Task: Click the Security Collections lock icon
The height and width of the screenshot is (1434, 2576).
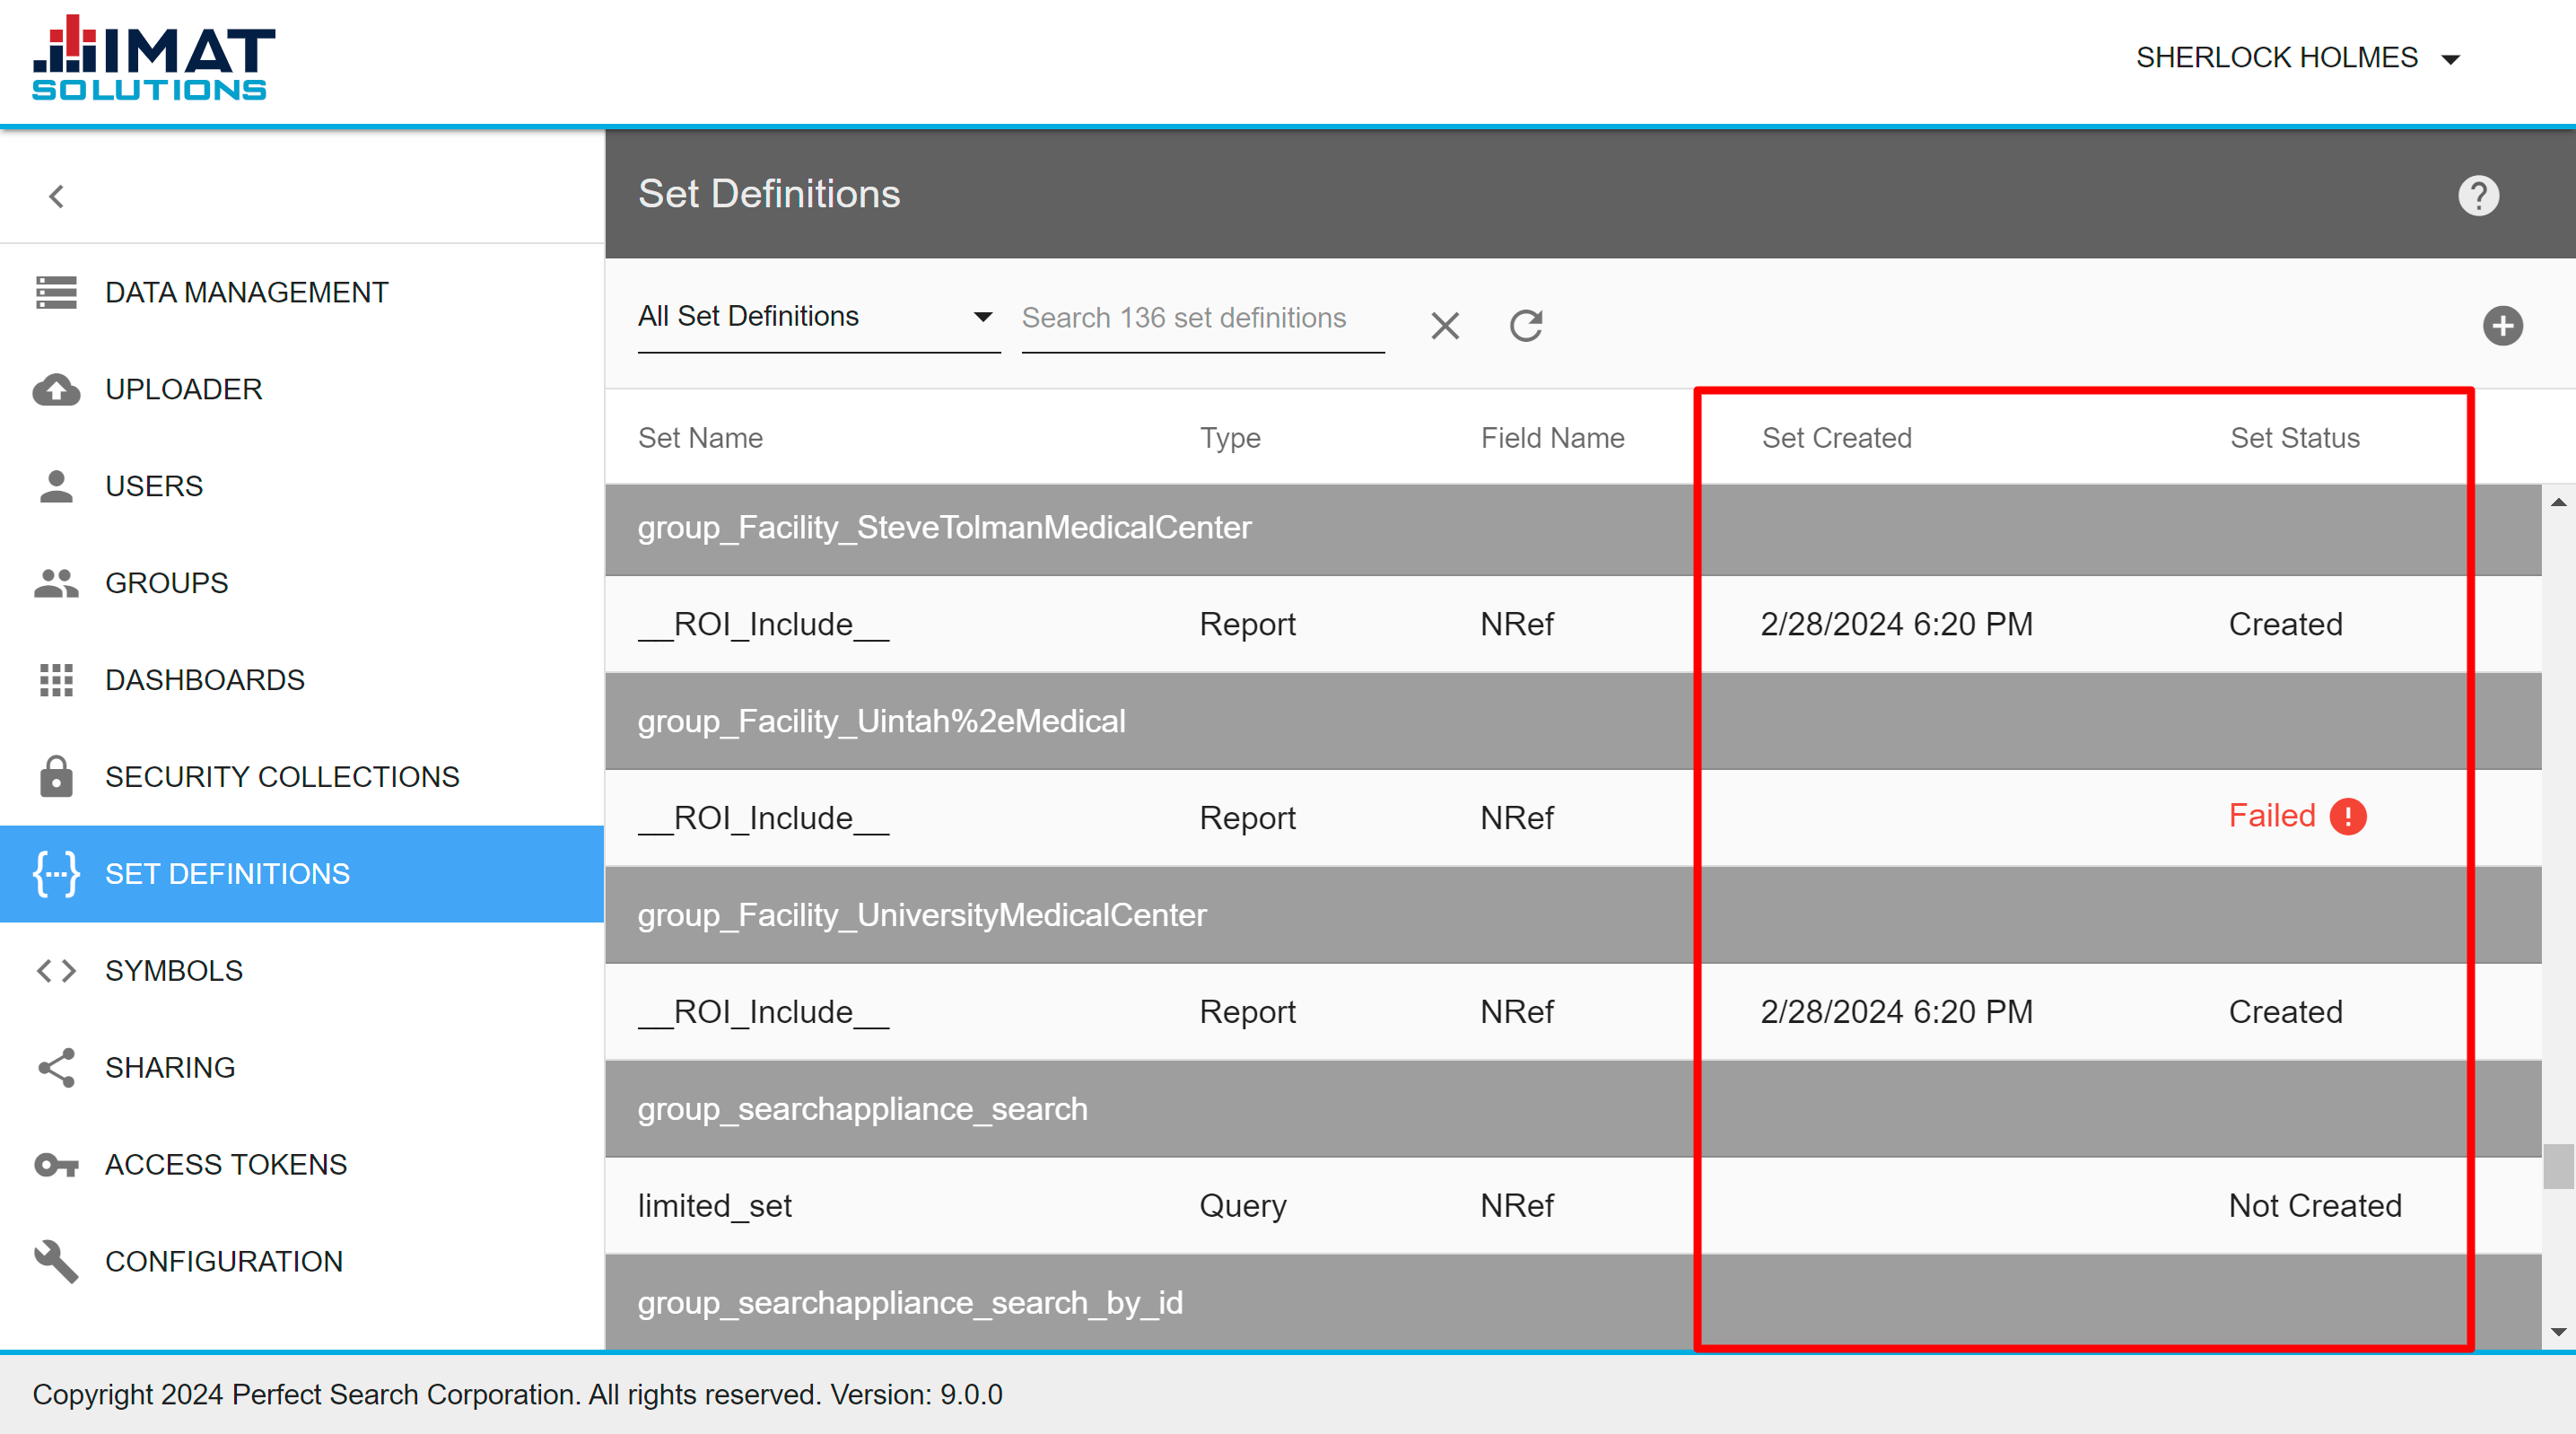Action: 56,777
